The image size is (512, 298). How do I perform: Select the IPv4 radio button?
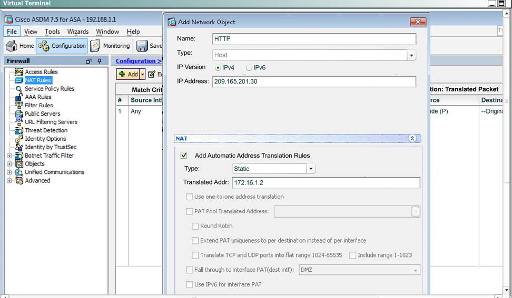pos(218,68)
